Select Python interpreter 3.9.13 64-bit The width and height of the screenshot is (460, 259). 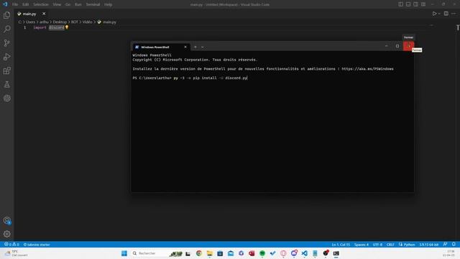(x=428, y=245)
